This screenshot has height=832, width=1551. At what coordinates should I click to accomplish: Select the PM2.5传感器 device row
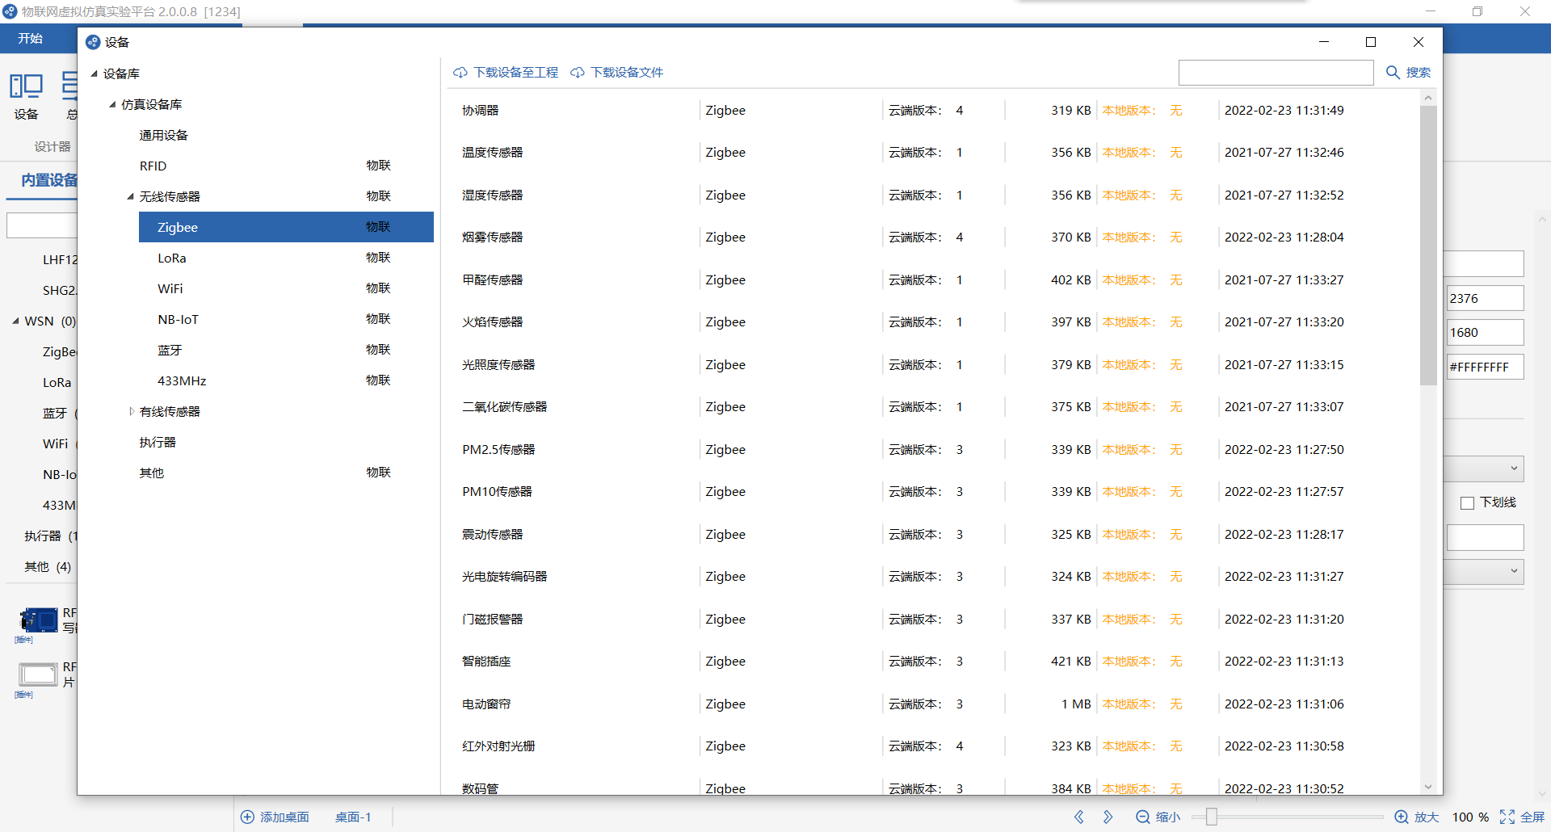[x=933, y=450]
